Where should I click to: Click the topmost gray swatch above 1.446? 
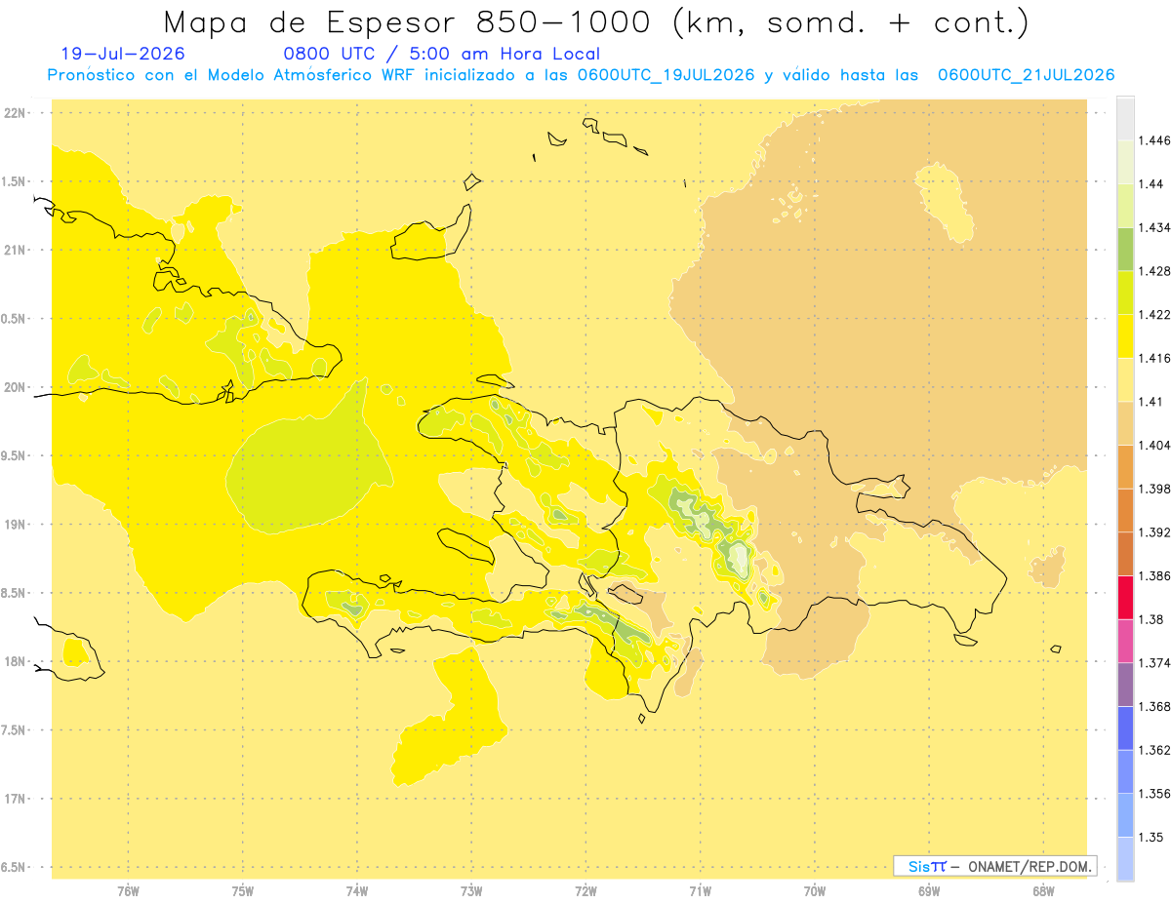[1125, 118]
